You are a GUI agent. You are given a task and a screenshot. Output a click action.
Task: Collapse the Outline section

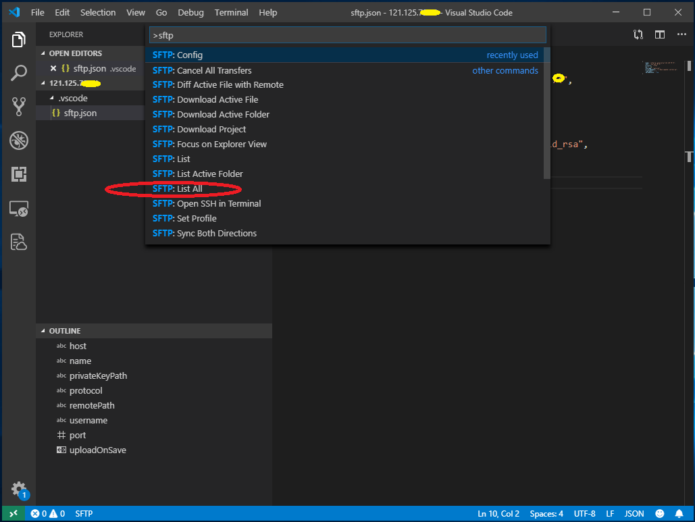(43, 331)
